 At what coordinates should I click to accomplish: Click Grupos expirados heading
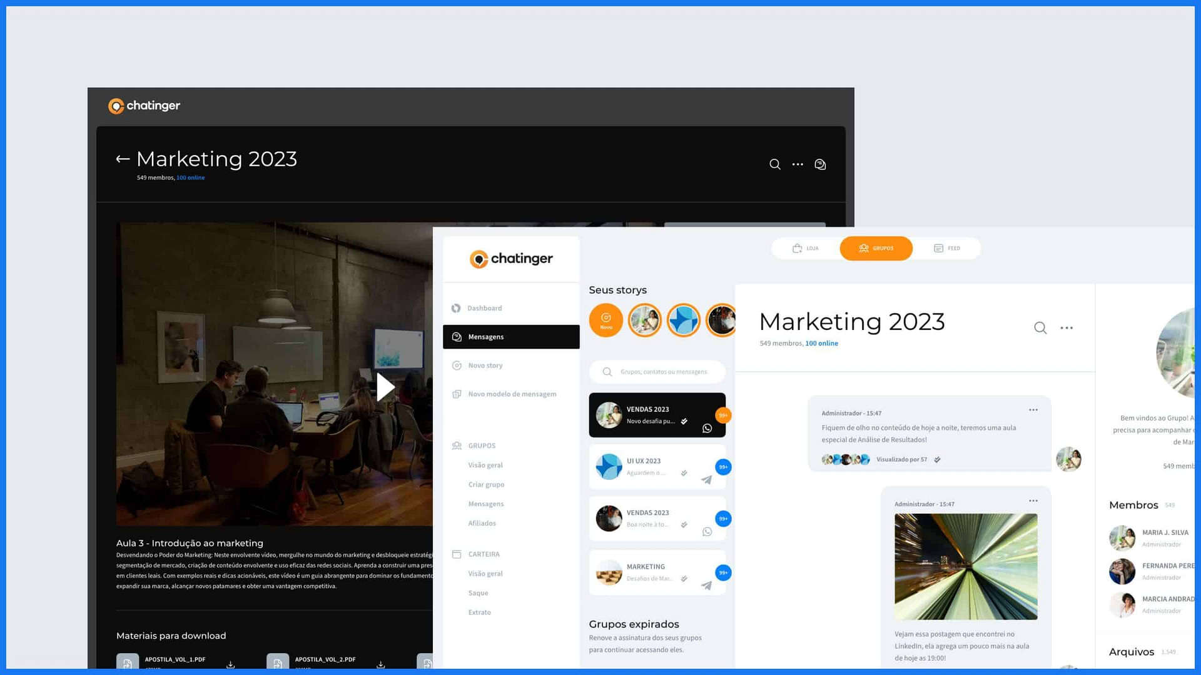click(634, 624)
